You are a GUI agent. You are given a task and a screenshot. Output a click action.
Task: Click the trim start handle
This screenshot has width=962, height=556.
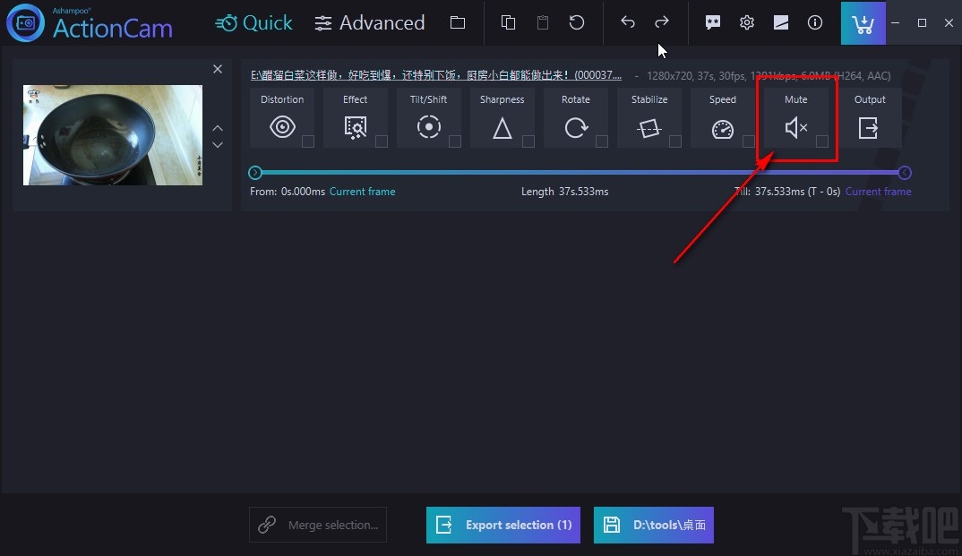pyautogui.click(x=255, y=173)
